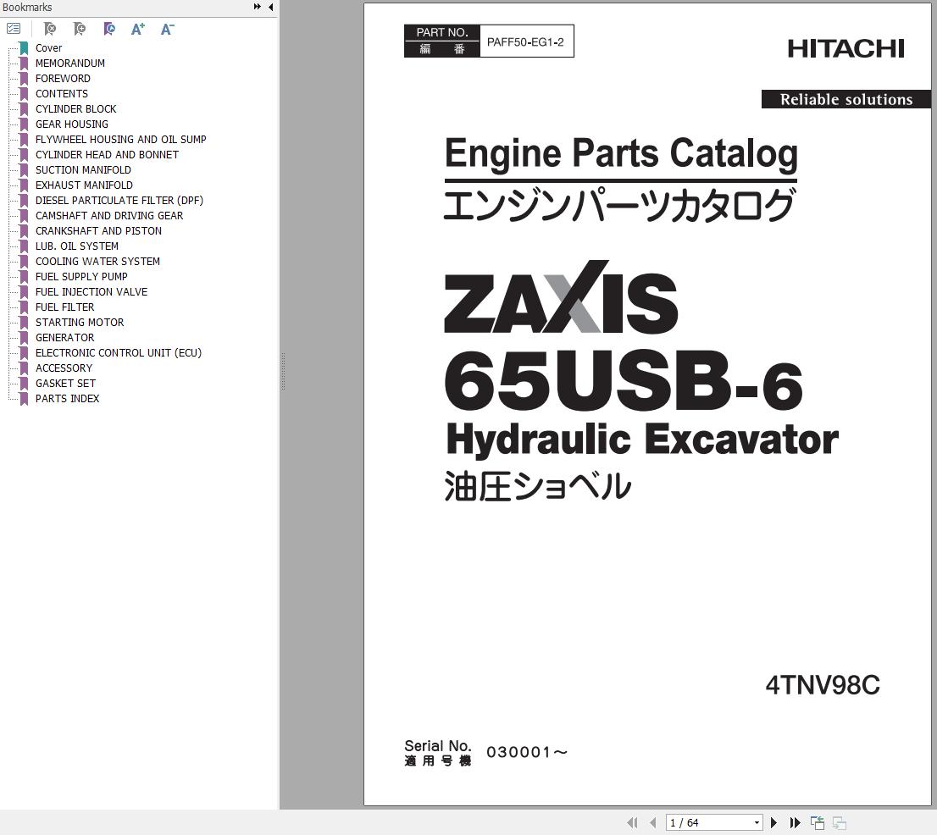
Task: Select CYLINDER HEAD AND BONNET bookmark
Action: coord(107,155)
